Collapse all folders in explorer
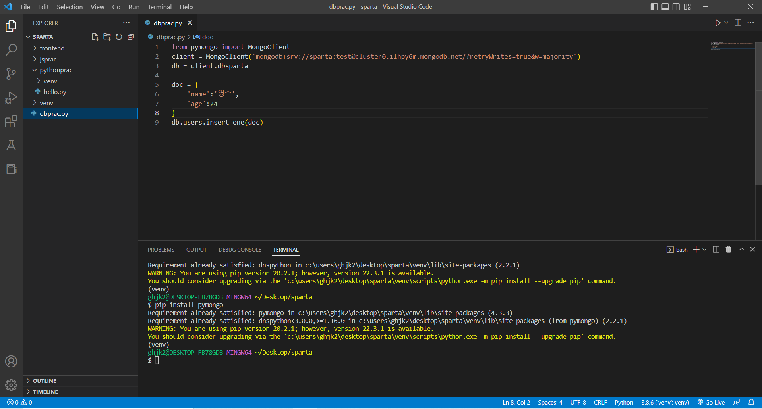 (131, 37)
